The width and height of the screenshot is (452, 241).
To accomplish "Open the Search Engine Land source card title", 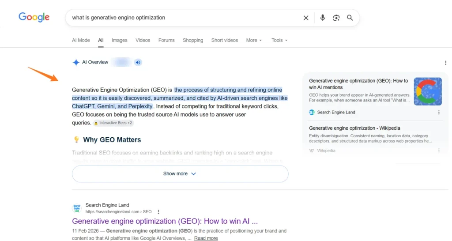I will pyautogui.click(x=358, y=84).
